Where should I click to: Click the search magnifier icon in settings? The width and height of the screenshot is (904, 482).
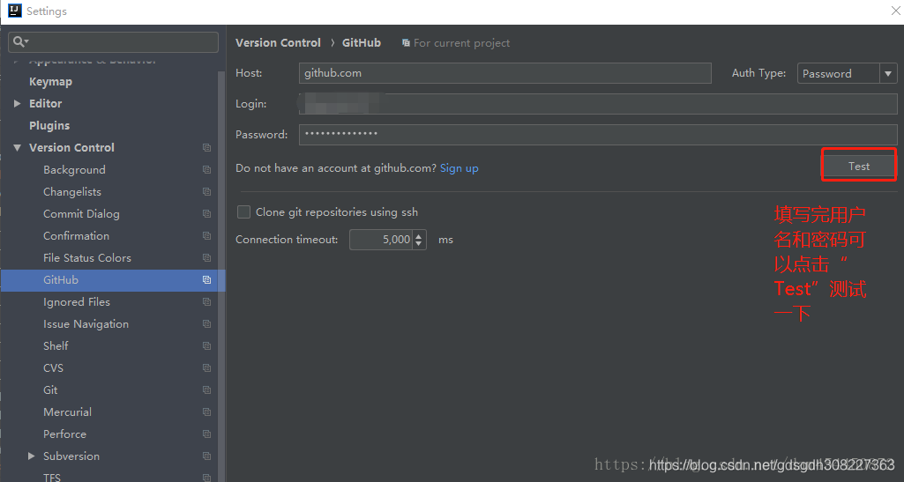21,42
